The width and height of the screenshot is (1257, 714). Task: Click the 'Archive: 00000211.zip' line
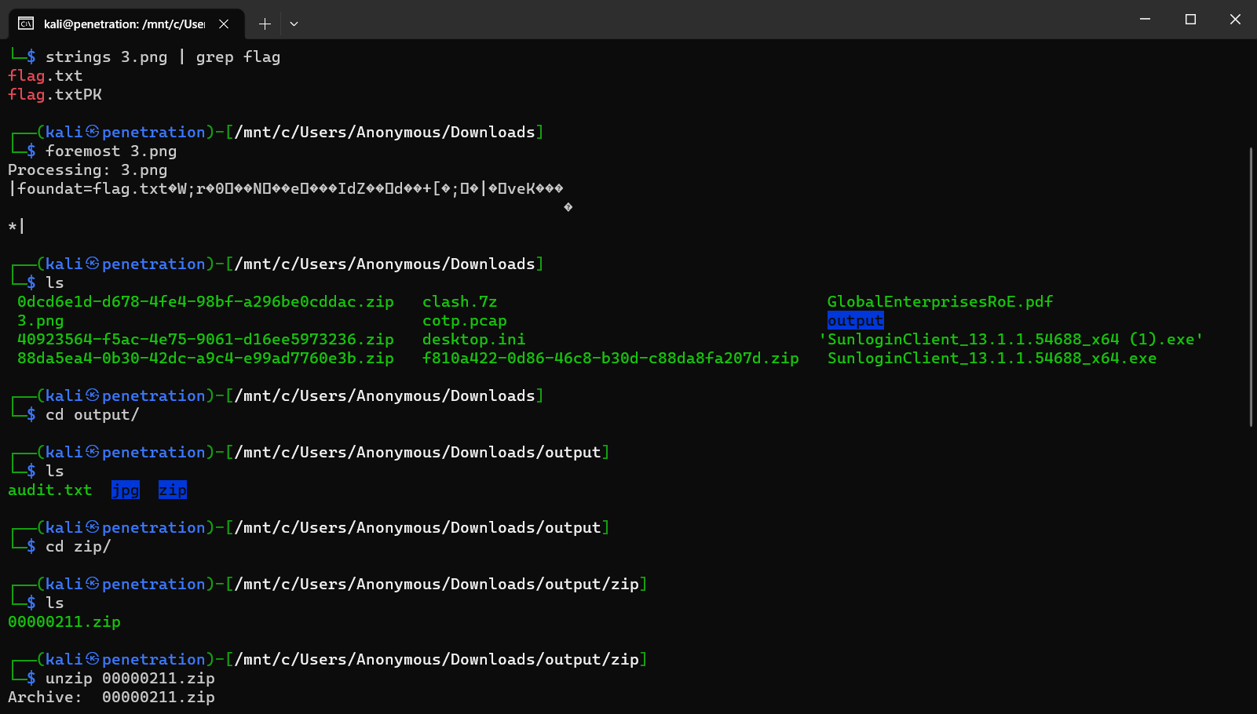(x=111, y=697)
